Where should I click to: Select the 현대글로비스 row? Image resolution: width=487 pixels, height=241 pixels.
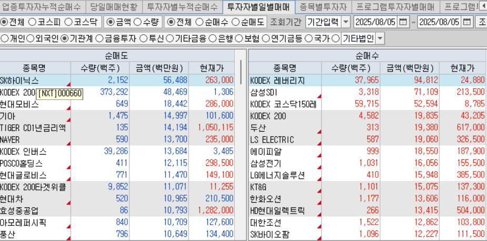[117, 175]
